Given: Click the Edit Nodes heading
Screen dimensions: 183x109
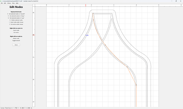Looking at the screenshot, I should pos(16,7).
